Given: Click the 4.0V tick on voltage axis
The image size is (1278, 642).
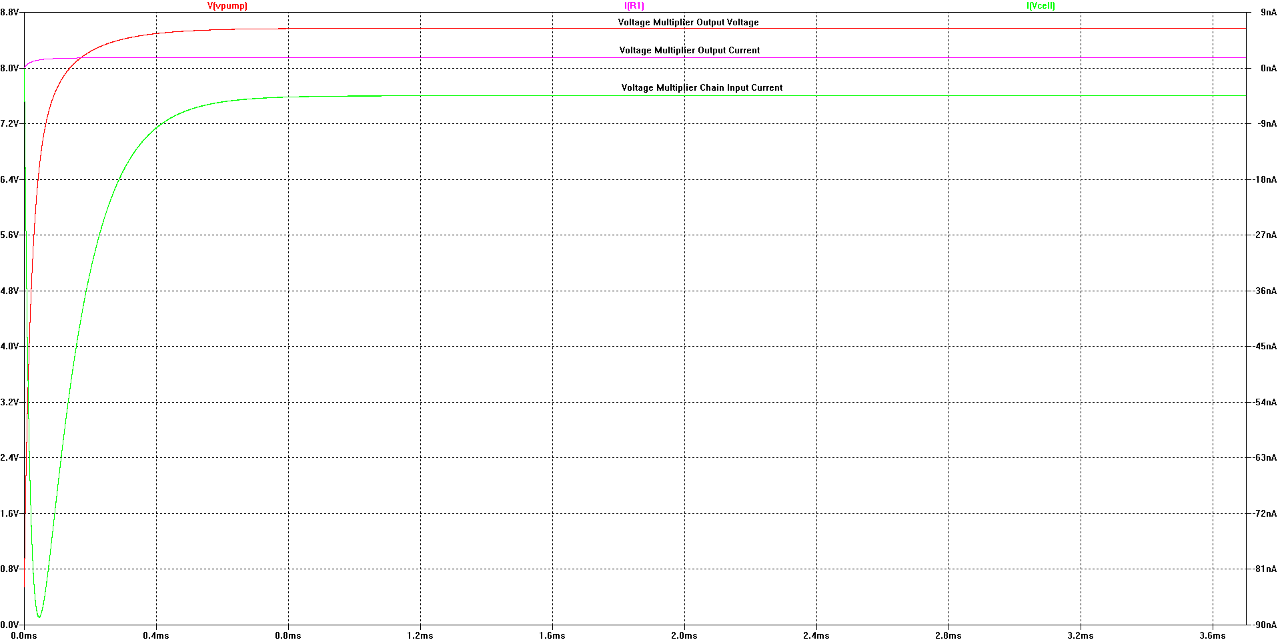Looking at the screenshot, I should (x=9, y=347).
